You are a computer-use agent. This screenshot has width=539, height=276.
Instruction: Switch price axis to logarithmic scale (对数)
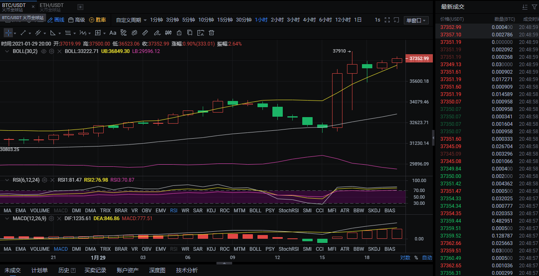point(405,257)
